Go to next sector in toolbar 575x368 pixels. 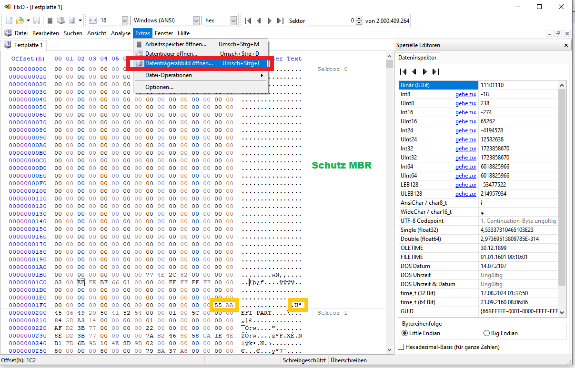(270, 20)
